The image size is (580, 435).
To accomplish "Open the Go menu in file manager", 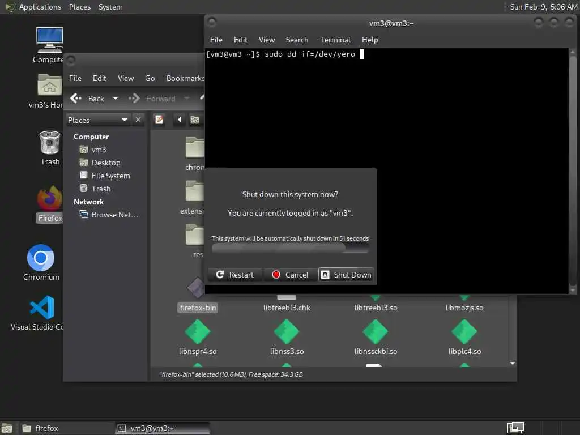I will click(150, 78).
